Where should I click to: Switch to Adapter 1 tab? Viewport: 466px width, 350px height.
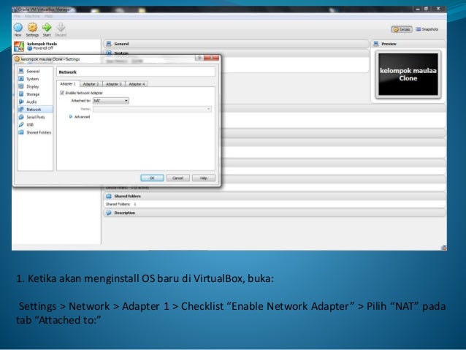68,84
